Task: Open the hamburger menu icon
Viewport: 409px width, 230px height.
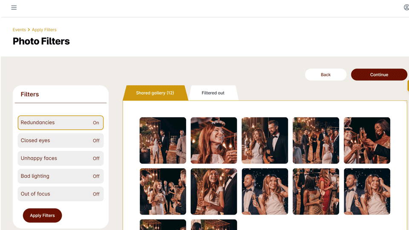Action: 14,8
